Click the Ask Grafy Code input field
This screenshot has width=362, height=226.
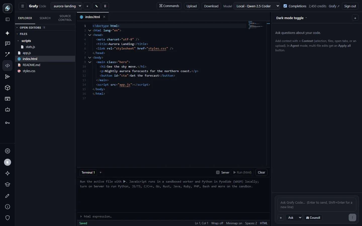click(317, 205)
